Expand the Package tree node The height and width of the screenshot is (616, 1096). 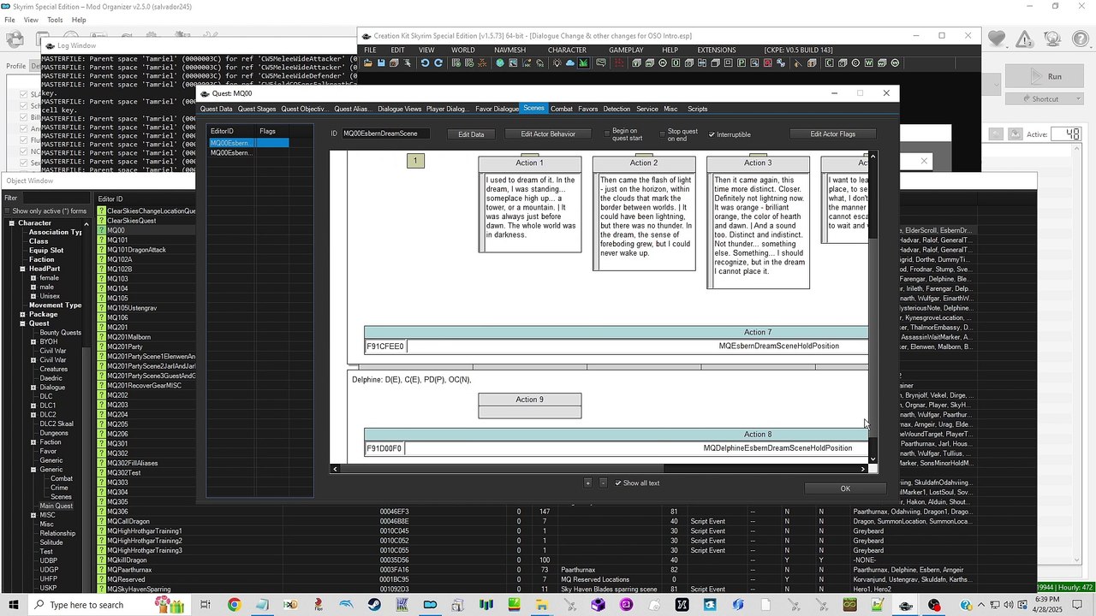22,315
